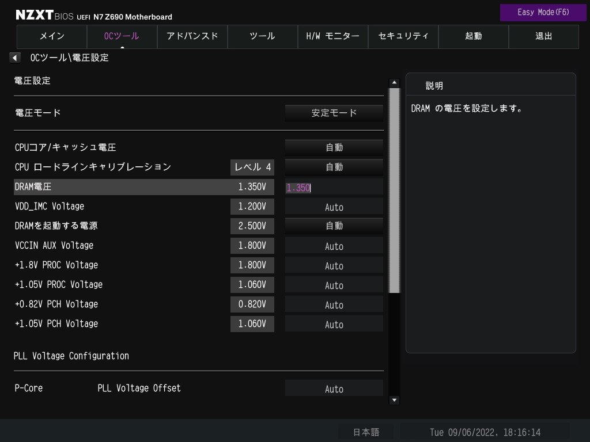
Task: Select the DRAM電圧 row label
Action: tap(33, 187)
